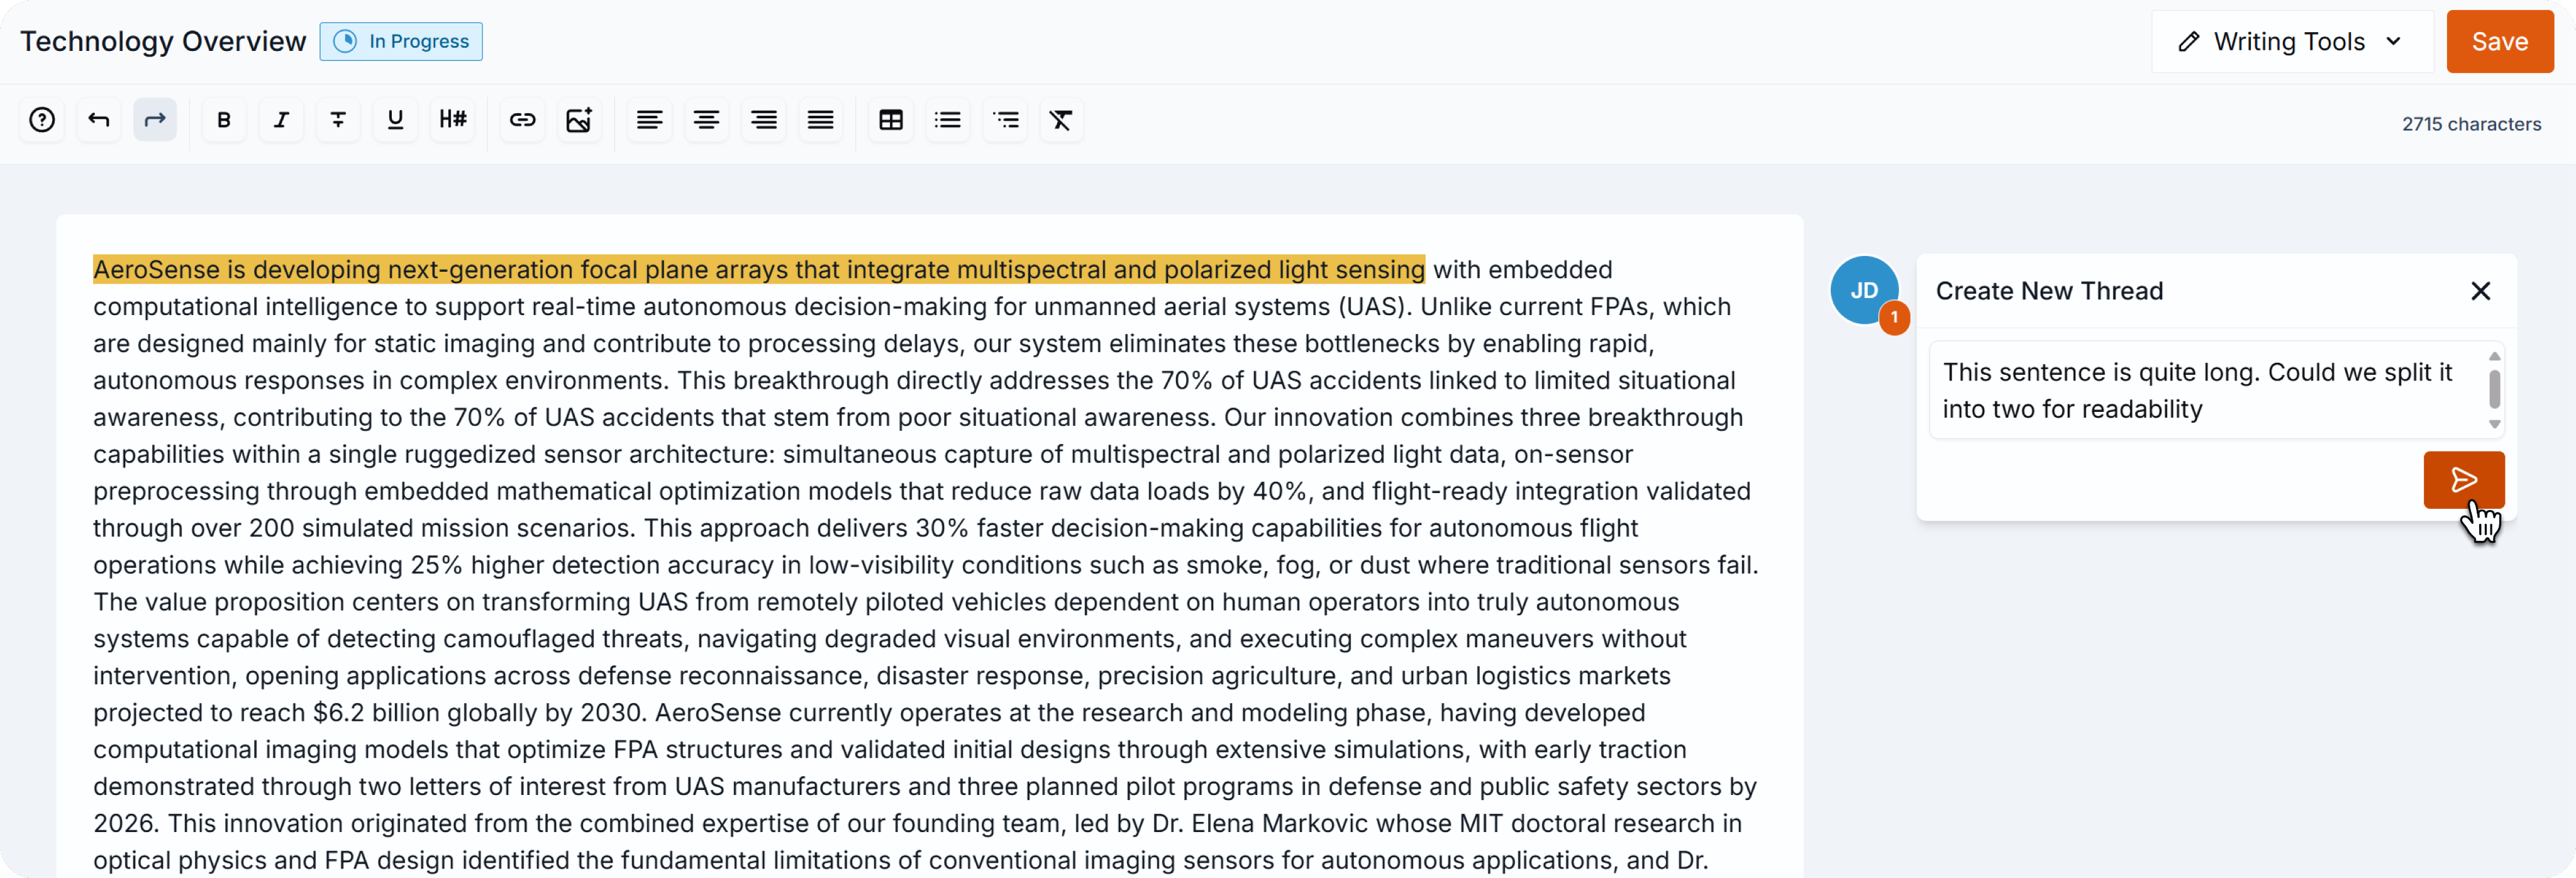Screen dimensions: 2576x878
Task: Toggle underline formatting
Action: (x=395, y=120)
